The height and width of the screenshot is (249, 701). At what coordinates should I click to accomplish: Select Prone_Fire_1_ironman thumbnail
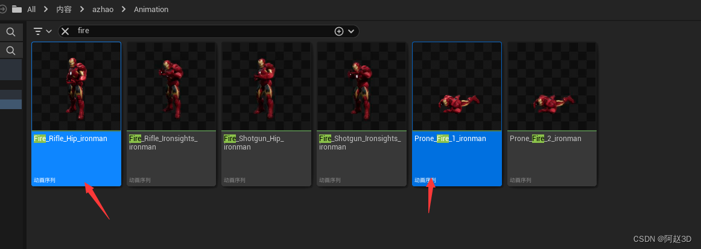click(x=457, y=86)
